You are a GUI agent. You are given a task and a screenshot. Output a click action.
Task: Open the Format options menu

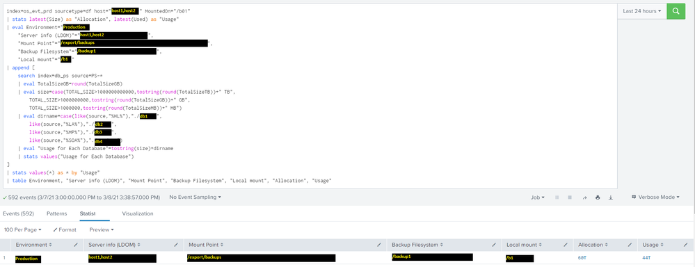point(65,230)
